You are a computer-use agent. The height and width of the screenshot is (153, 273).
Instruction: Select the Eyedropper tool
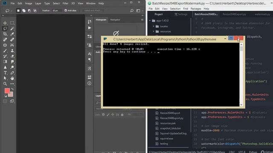coord(12,34)
